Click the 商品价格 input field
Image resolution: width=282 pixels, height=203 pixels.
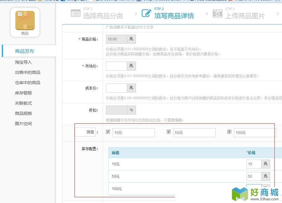[x=116, y=39]
